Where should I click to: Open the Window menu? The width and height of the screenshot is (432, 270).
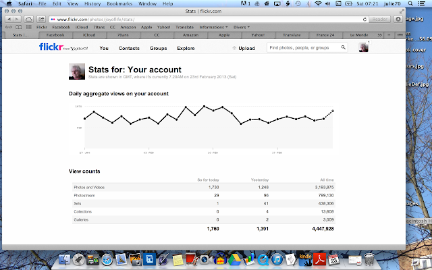(x=147, y=3)
